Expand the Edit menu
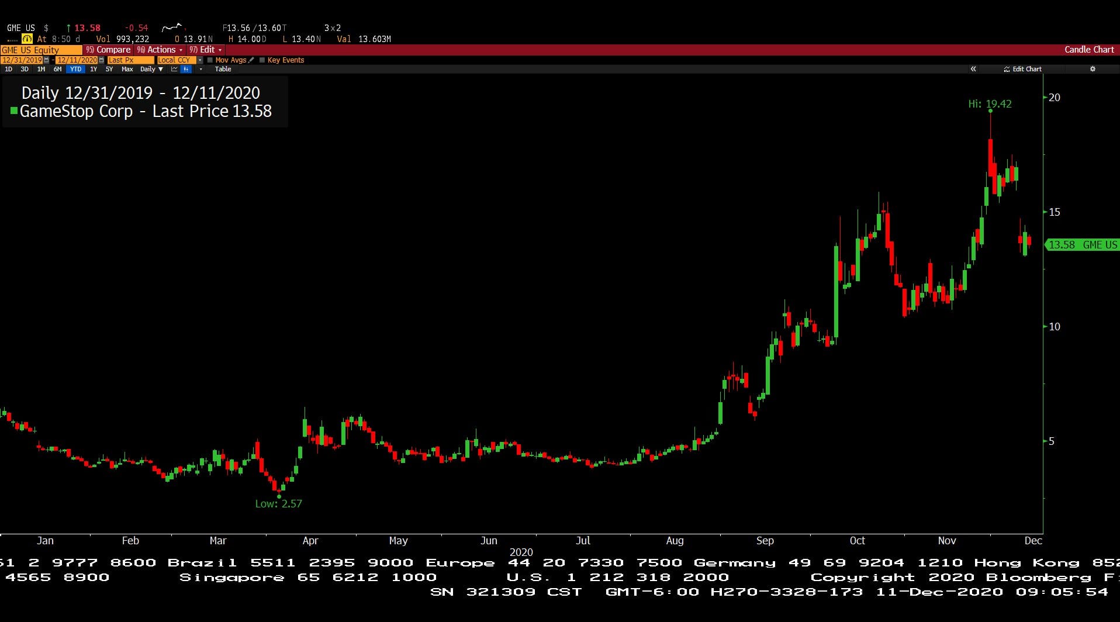1120x622 pixels. click(x=206, y=50)
